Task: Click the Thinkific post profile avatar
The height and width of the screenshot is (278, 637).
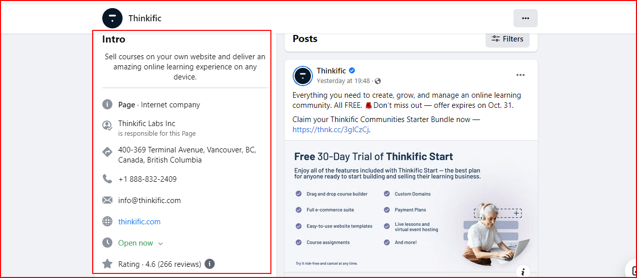Action: [303, 76]
